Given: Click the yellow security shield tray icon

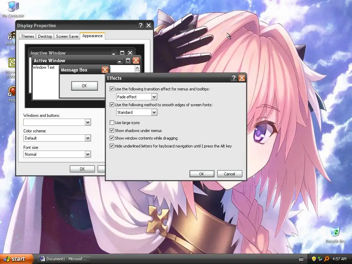Looking at the screenshot, I should (x=314, y=259).
